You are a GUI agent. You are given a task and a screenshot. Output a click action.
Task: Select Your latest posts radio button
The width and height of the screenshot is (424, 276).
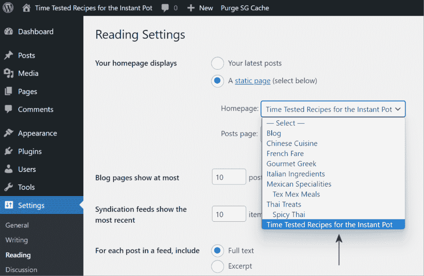217,63
